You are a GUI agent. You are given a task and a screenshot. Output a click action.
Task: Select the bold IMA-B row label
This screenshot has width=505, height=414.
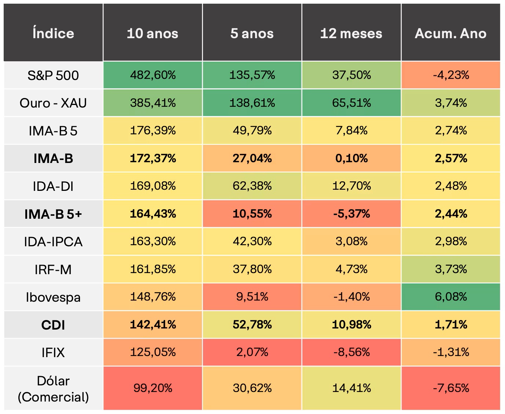click(53, 159)
